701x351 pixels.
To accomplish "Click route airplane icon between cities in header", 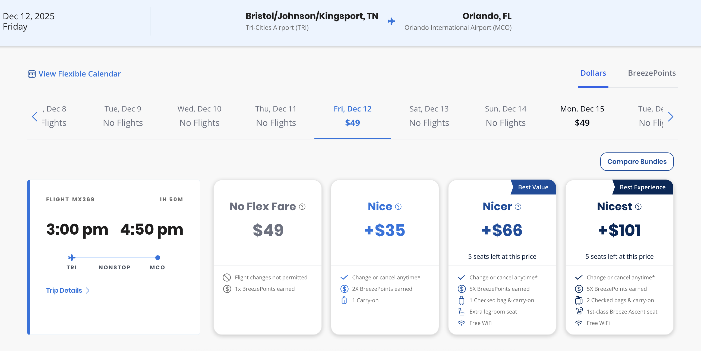I will [x=391, y=21].
